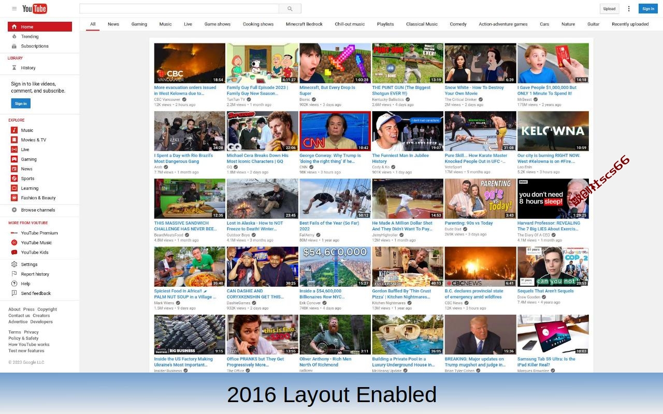Click the Trending flame icon
The image size is (663, 414).
(15, 37)
